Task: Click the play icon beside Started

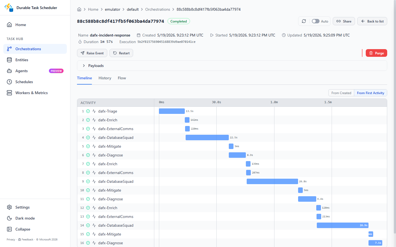Action: click(x=212, y=35)
